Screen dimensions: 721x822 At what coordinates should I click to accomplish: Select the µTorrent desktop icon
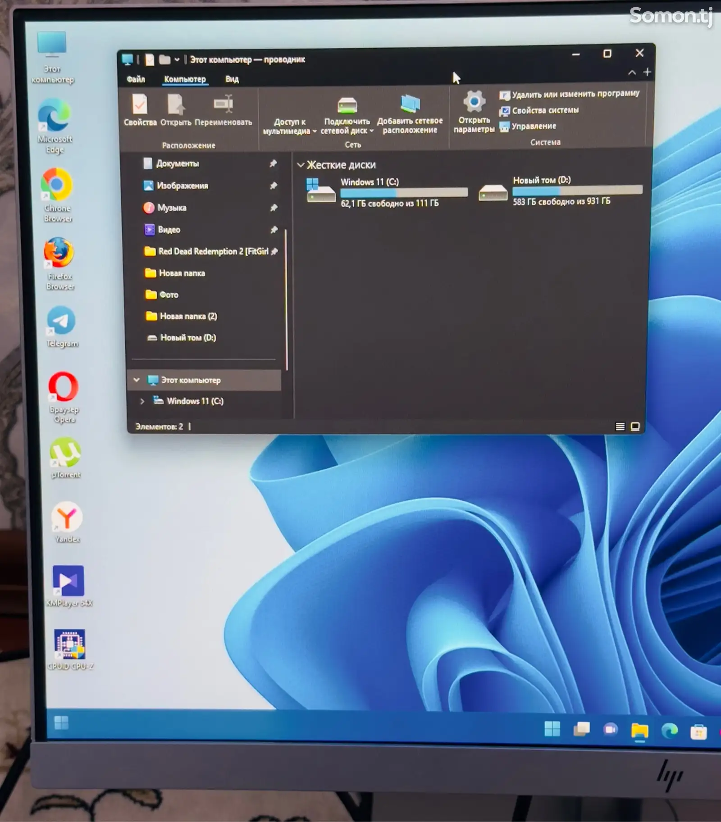66,458
